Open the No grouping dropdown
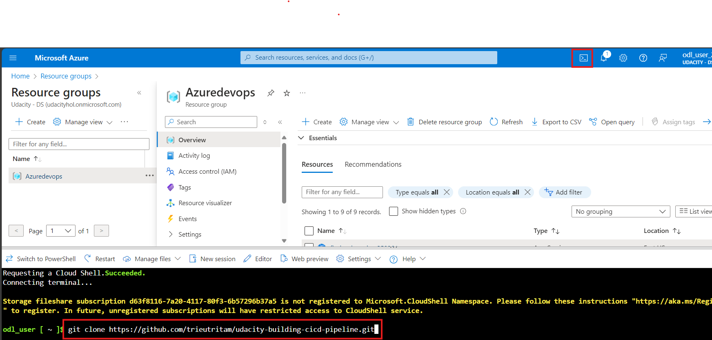The height and width of the screenshot is (340, 712). pos(621,211)
